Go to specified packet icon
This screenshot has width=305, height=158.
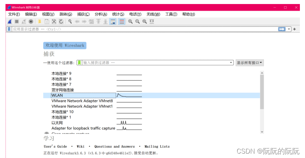click(91, 22)
